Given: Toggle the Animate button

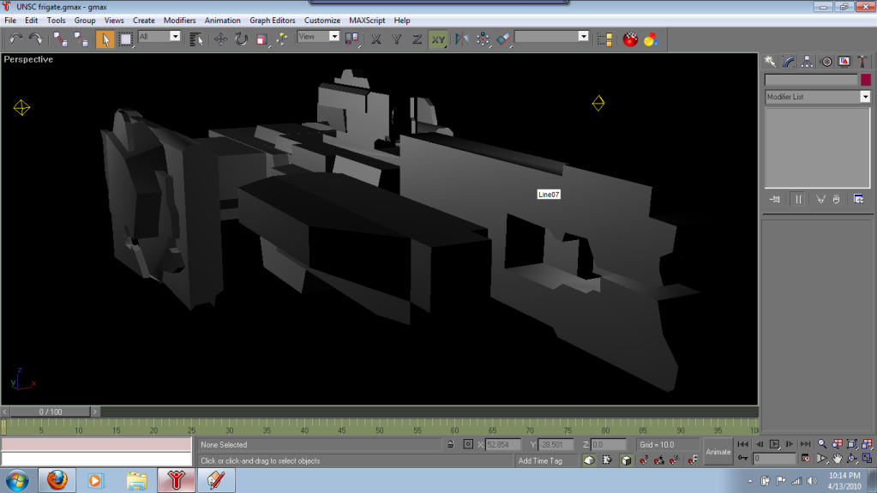Looking at the screenshot, I should click(718, 452).
